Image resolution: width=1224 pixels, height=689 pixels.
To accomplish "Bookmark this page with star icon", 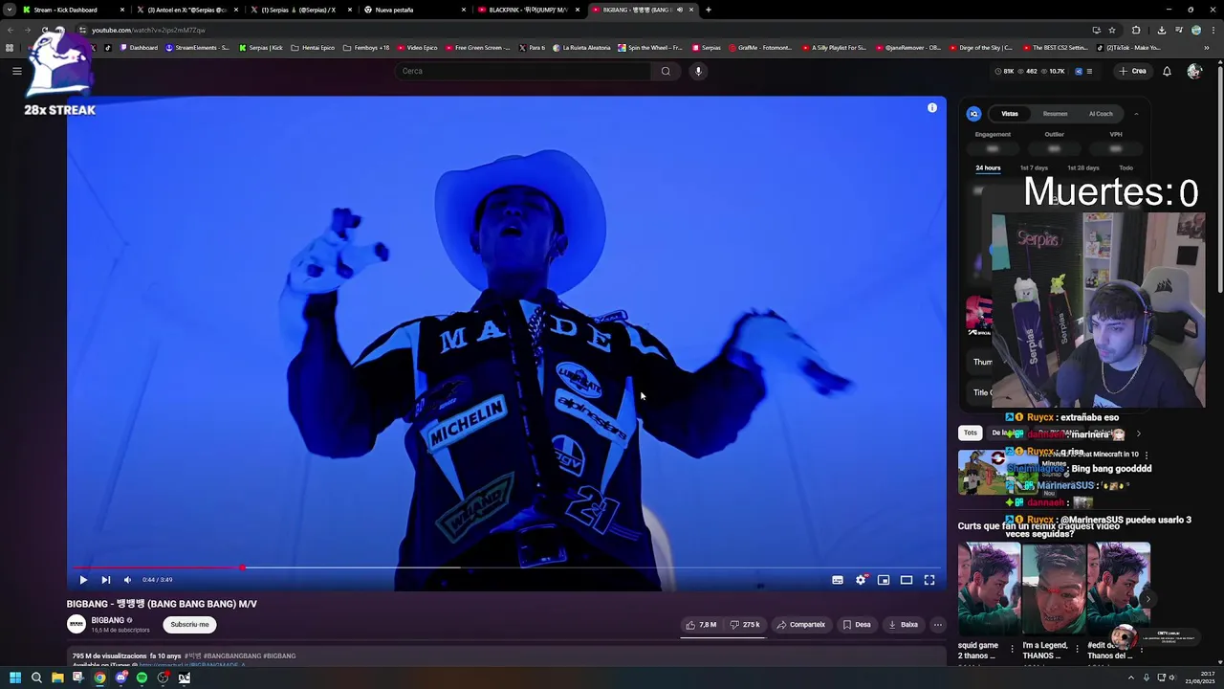I will 1111,30.
